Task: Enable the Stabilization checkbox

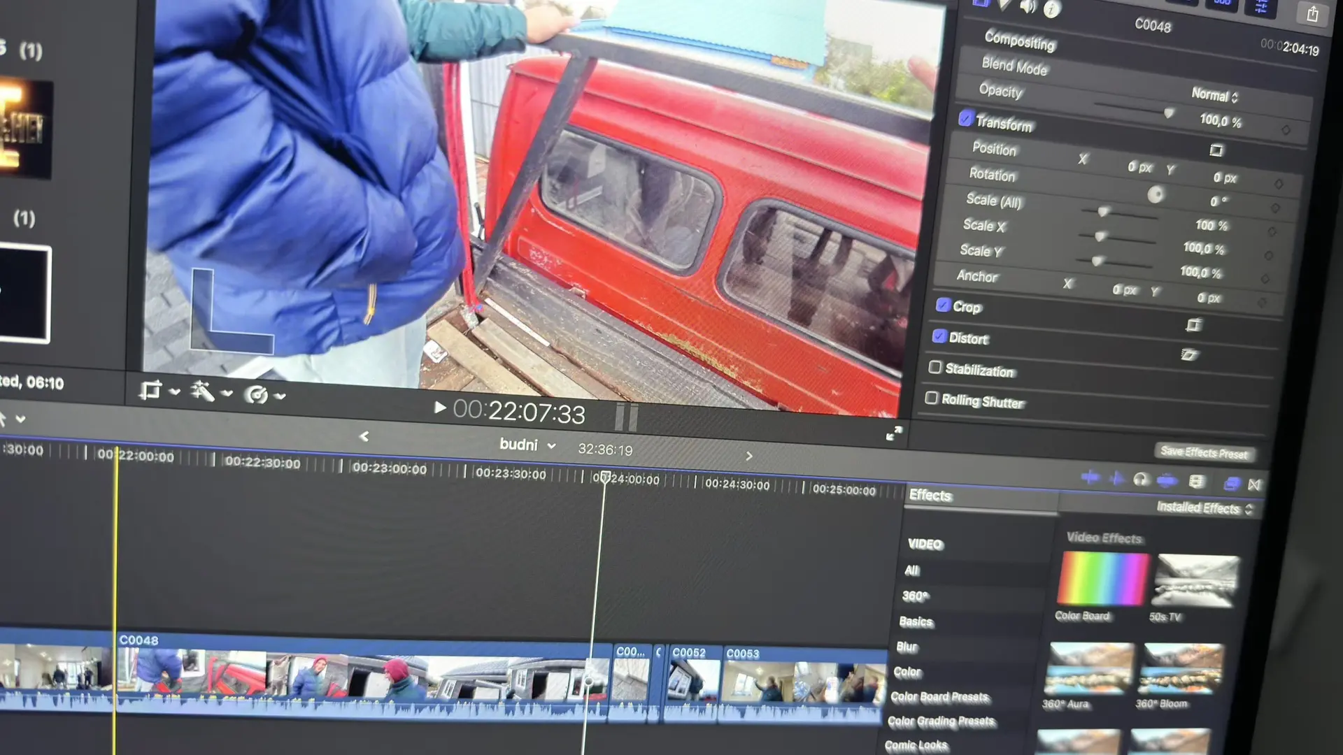Action: (935, 367)
